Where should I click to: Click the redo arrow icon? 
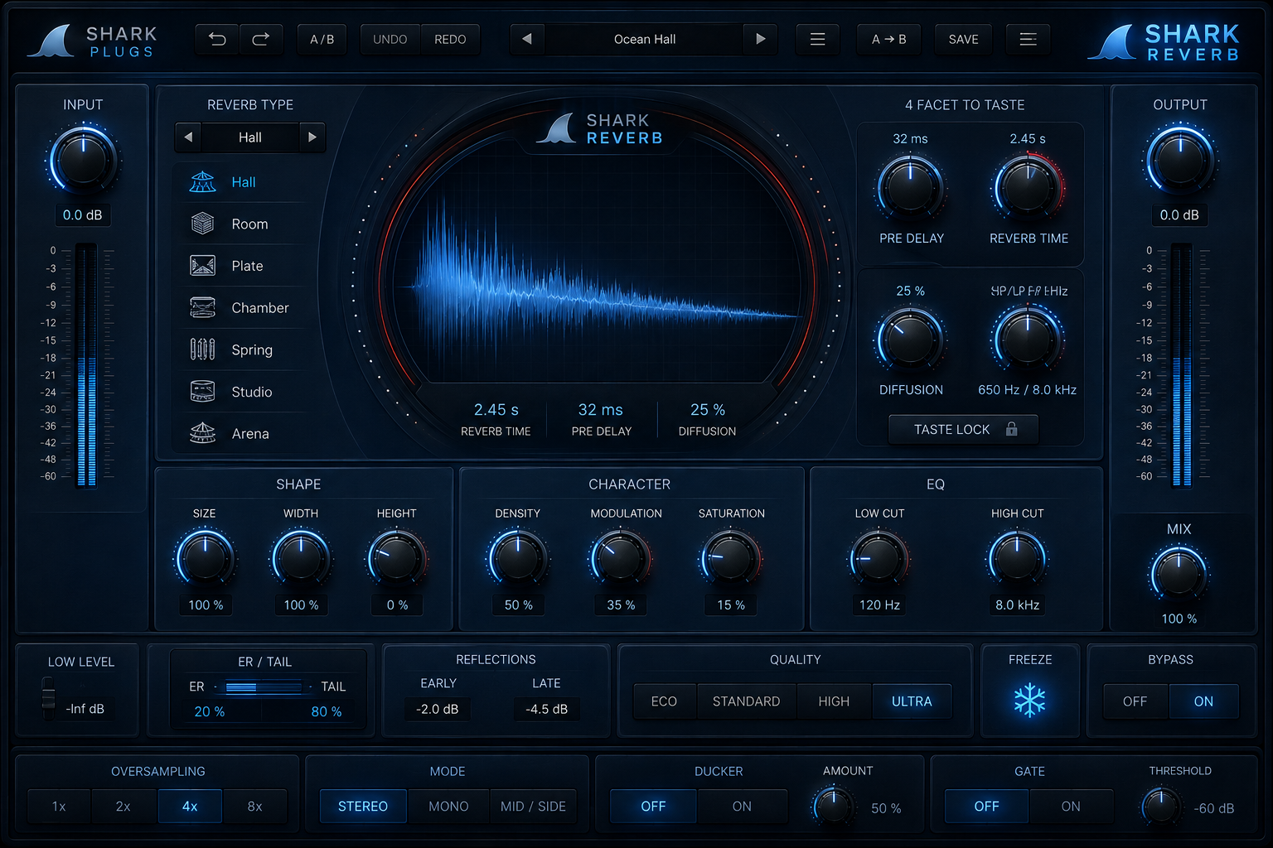point(261,39)
